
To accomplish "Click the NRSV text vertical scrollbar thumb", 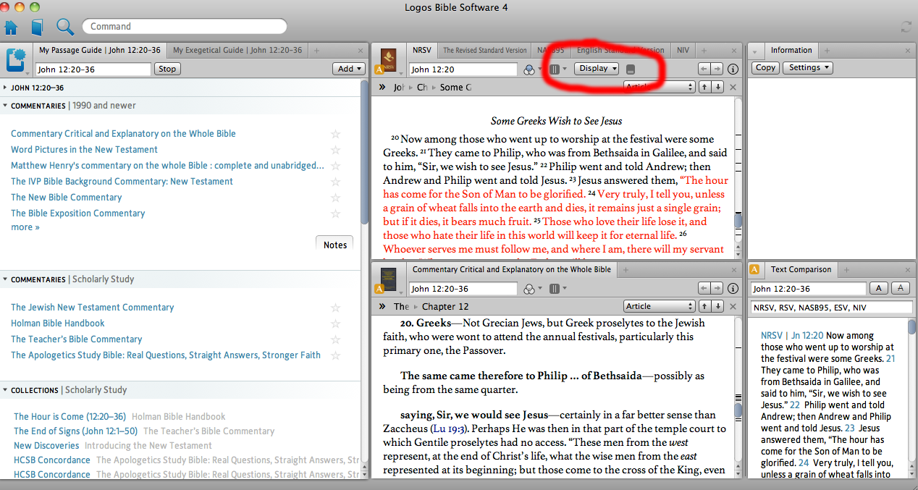I will tap(738, 221).
